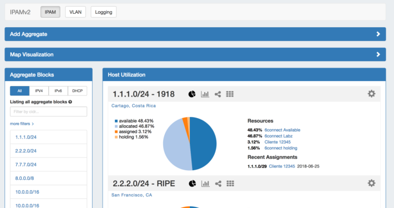This screenshot has width=394, height=208.
Task: Click the dark blue available pie slice
Action: [x=204, y=144]
